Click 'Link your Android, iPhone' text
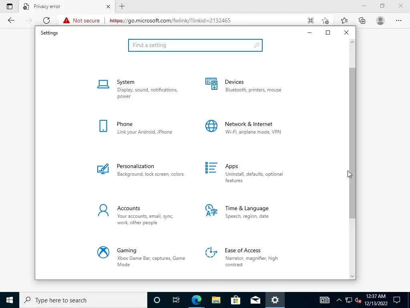This screenshot has height=308, width=410. click(145, 132)
